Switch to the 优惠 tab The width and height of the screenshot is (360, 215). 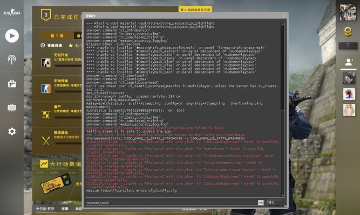(x=65, y=209)
